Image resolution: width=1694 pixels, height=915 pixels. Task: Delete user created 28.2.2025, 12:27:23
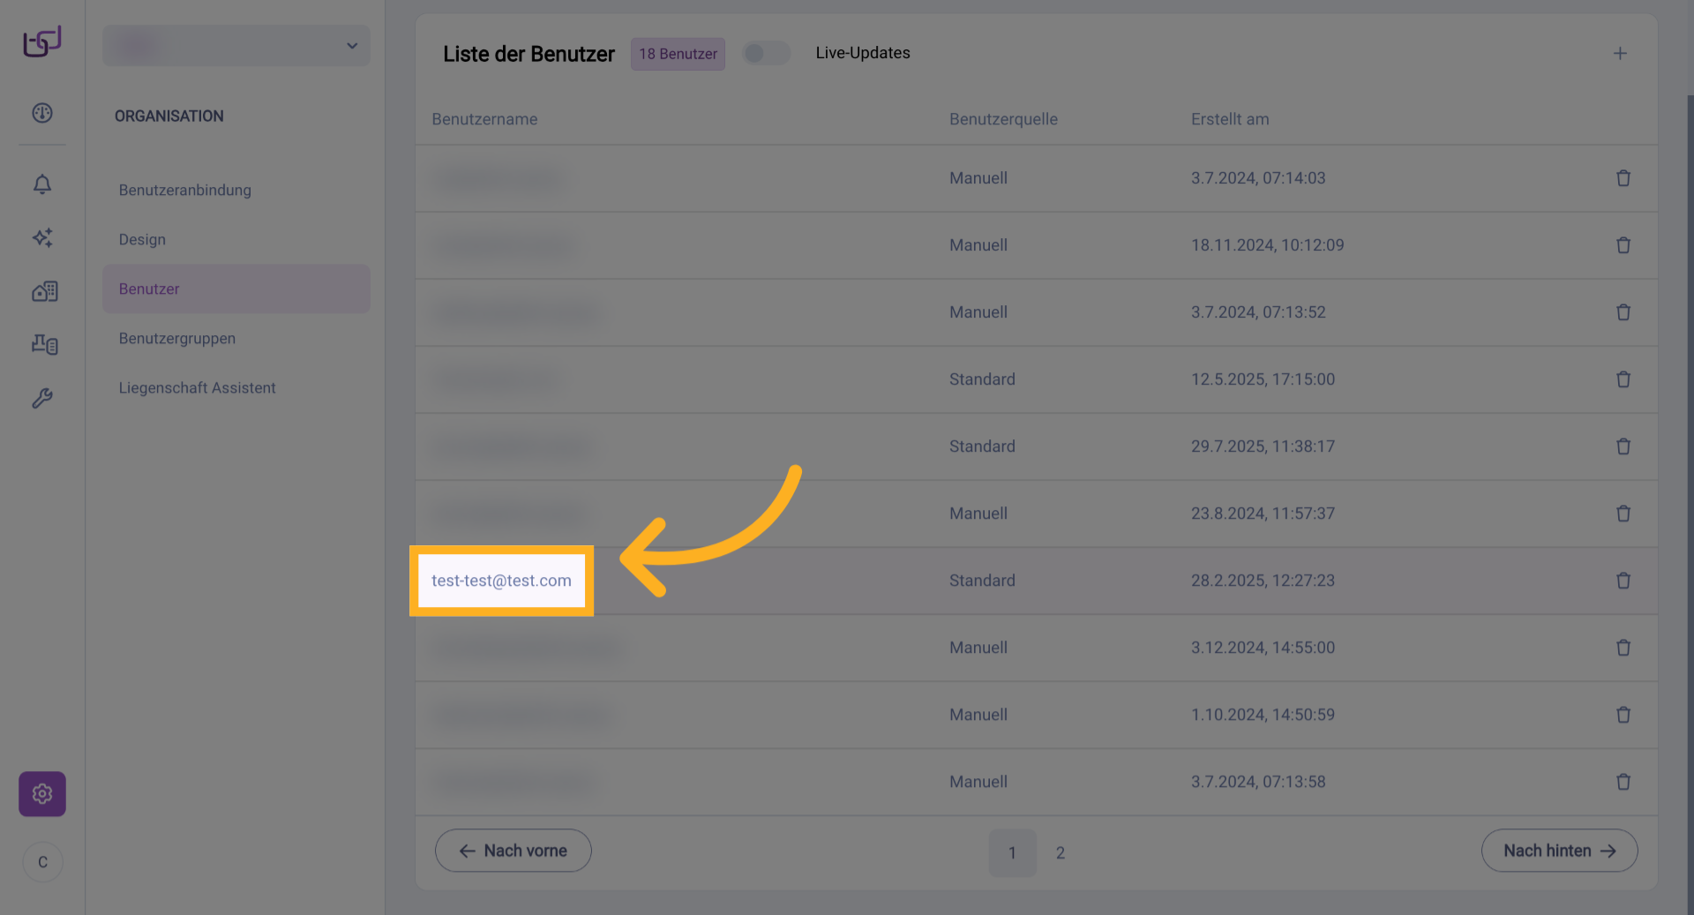[x=1623, y=581]
